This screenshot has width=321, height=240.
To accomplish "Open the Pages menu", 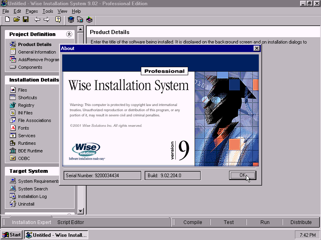I will pos(32,11).
